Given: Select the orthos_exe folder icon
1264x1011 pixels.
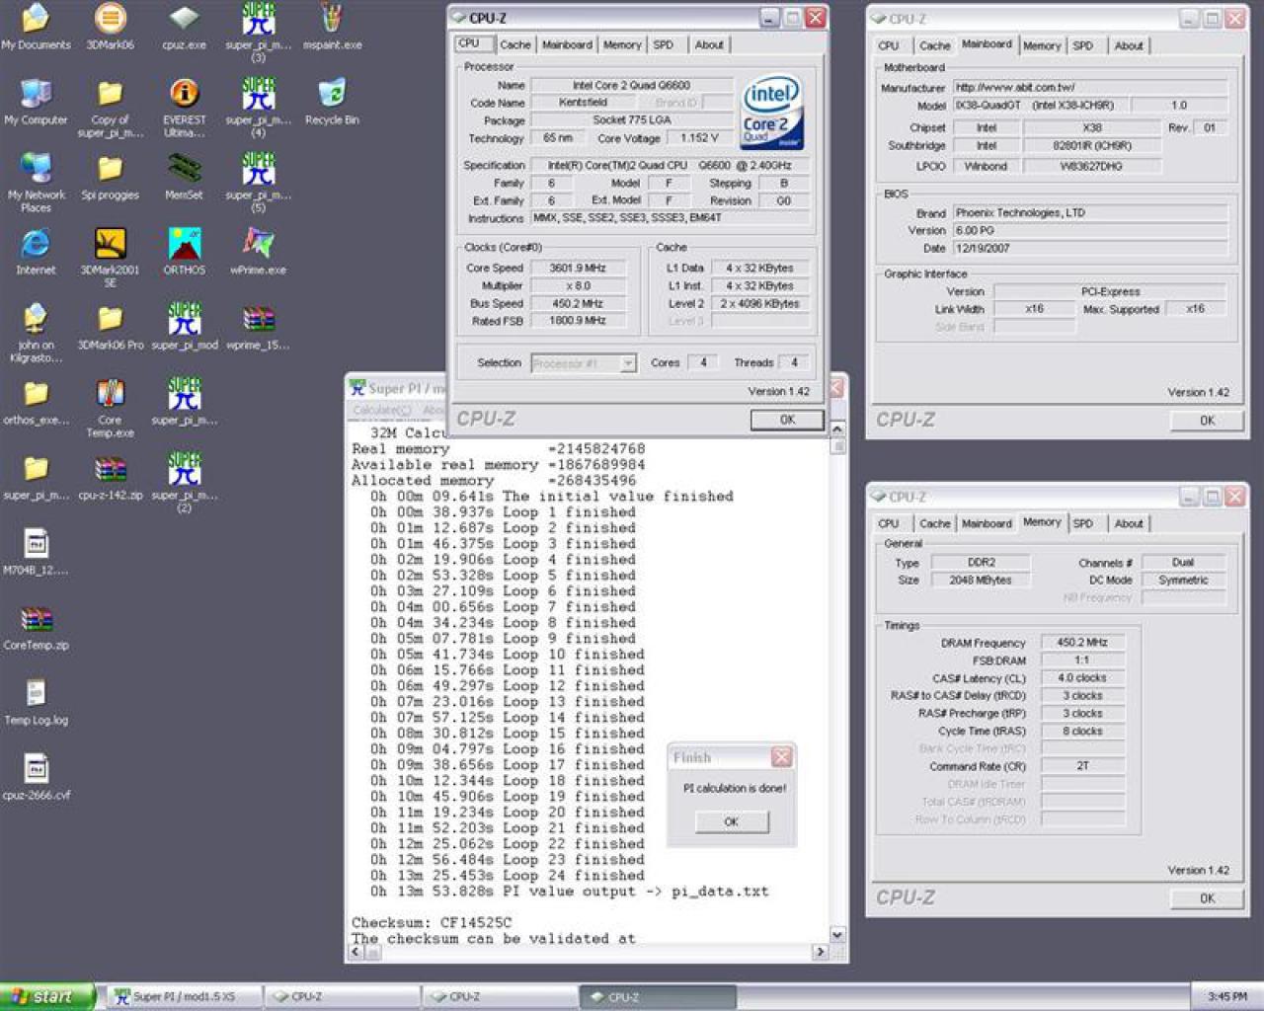Looking at the screenshot, I should click(x=36, y=401).
